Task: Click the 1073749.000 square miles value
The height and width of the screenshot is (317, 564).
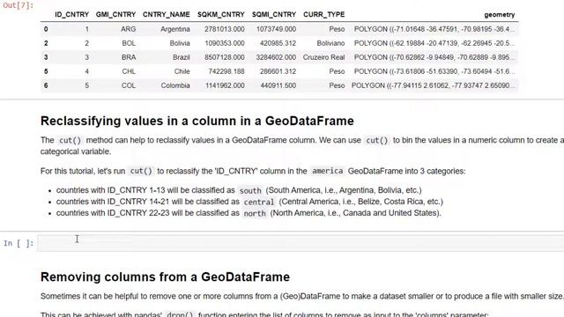Action: [x=276, y=29]
